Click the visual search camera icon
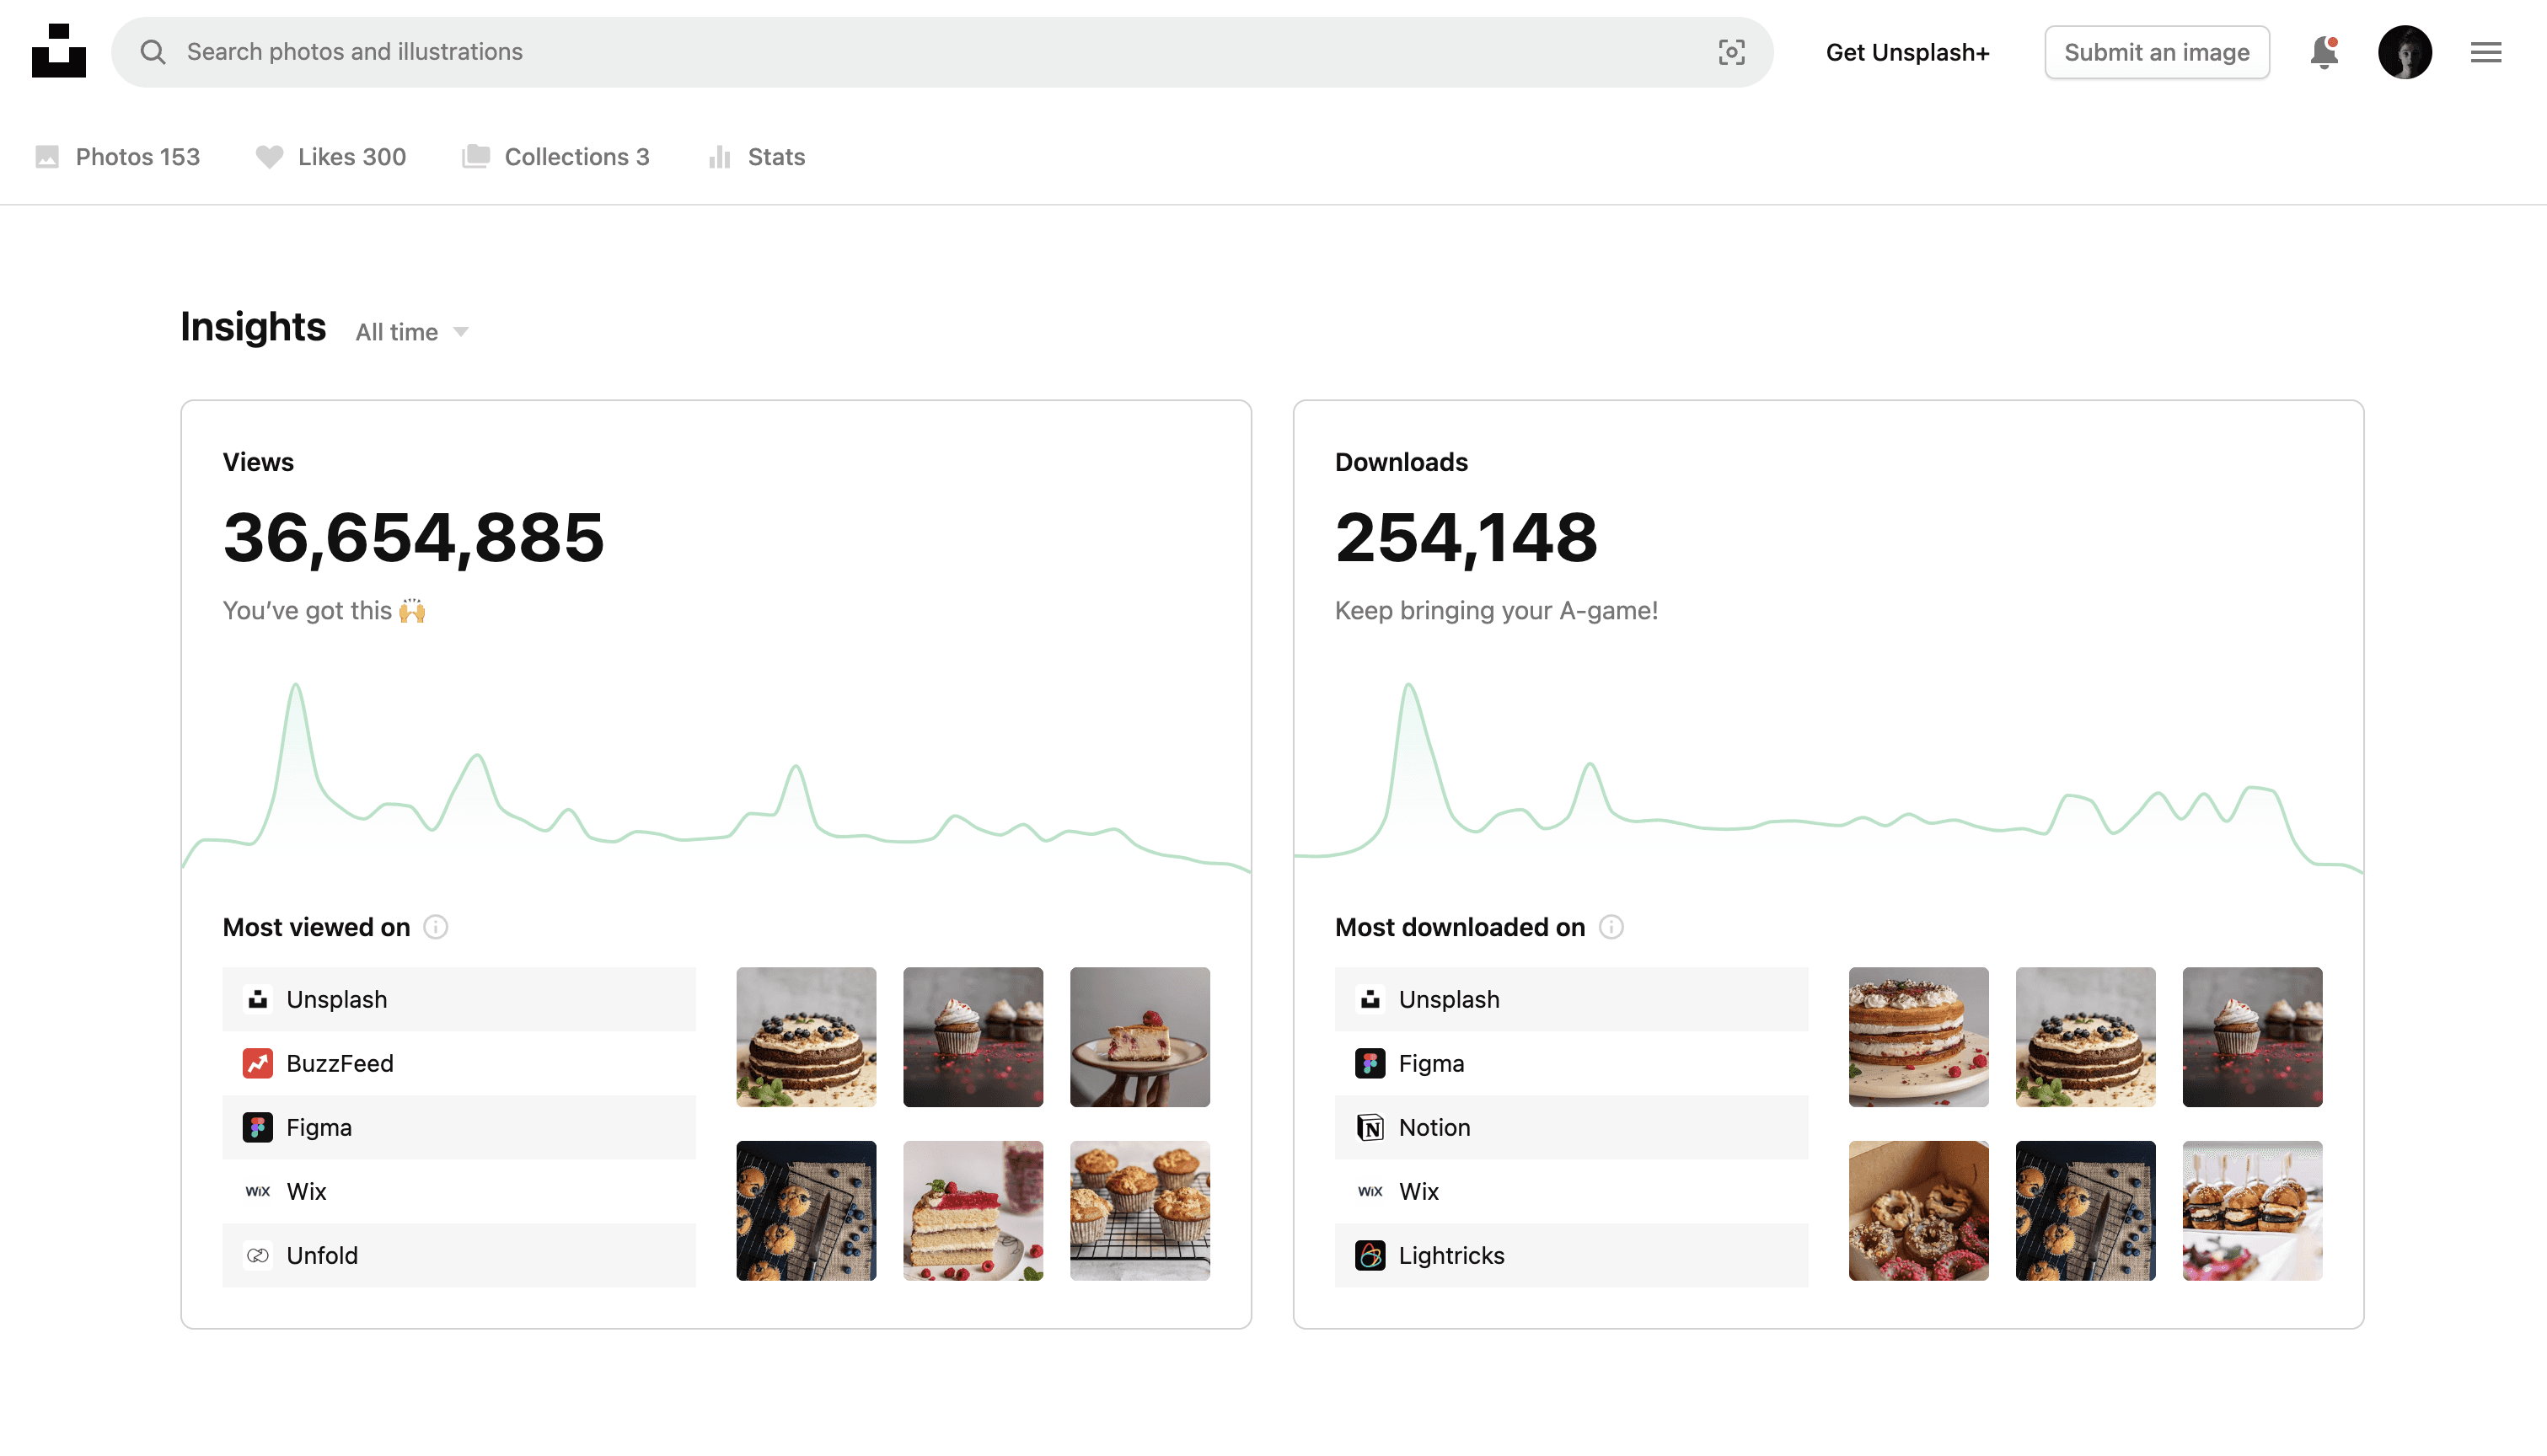The image size is (2547, 1456). pos(1731,52)
